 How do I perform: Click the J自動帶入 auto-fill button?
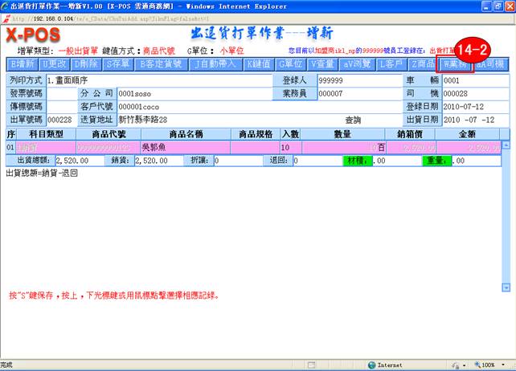click(x=216, y=63)
